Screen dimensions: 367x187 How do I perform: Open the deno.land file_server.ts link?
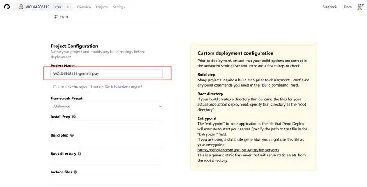(238, 150)
